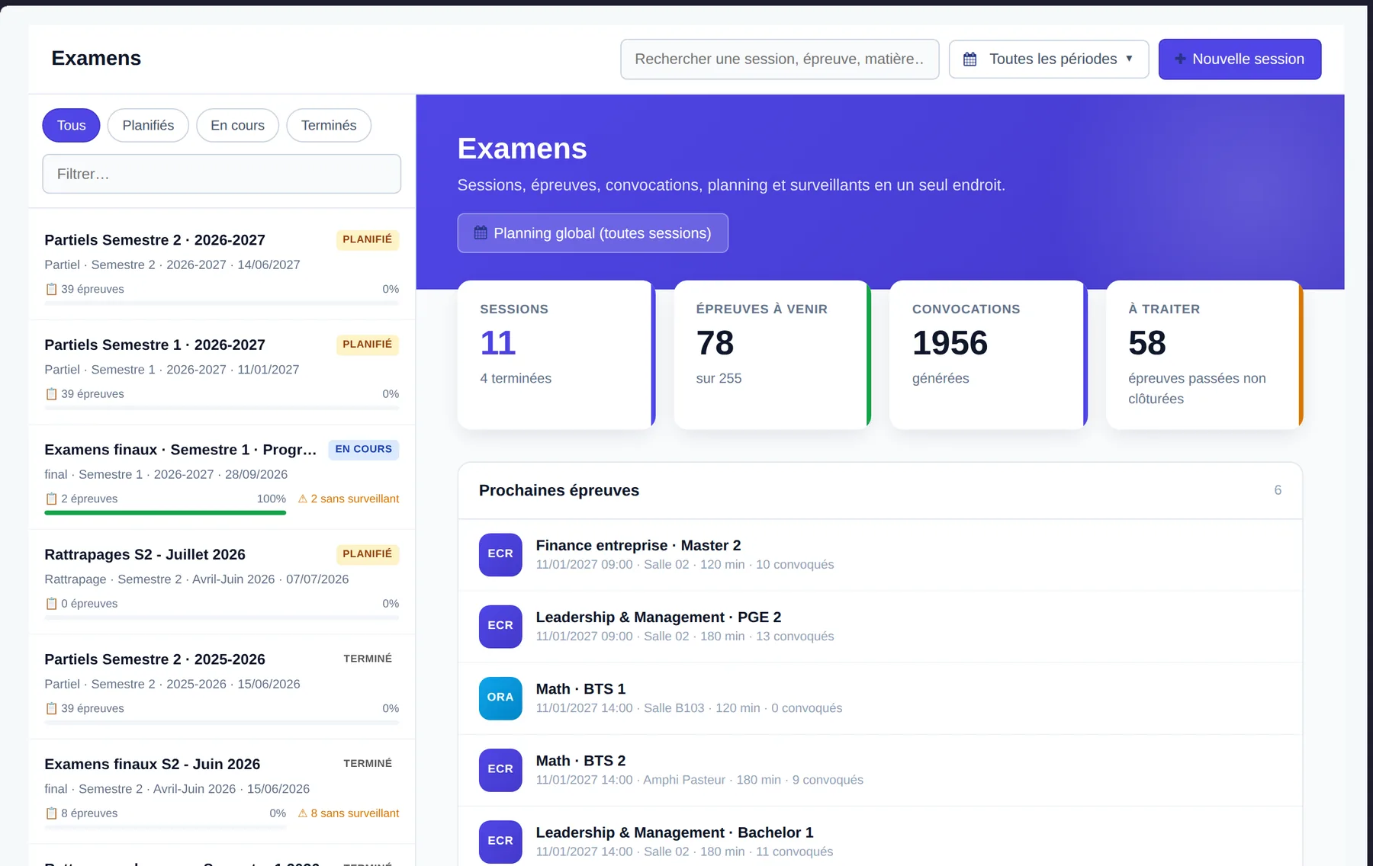Open Finance entreprise · Master 2 exam
The height and width of the screenshot is (866, 1373).
click(879, 555)
